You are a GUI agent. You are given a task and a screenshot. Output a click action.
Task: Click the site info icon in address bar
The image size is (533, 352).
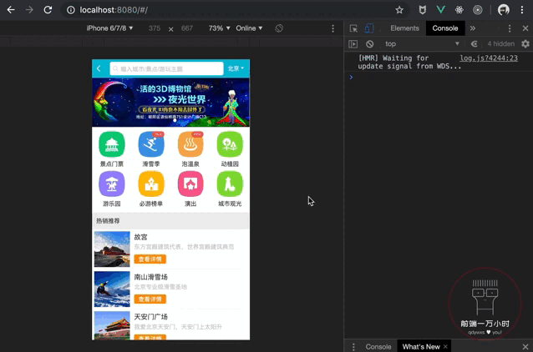(x=71, y=10)
